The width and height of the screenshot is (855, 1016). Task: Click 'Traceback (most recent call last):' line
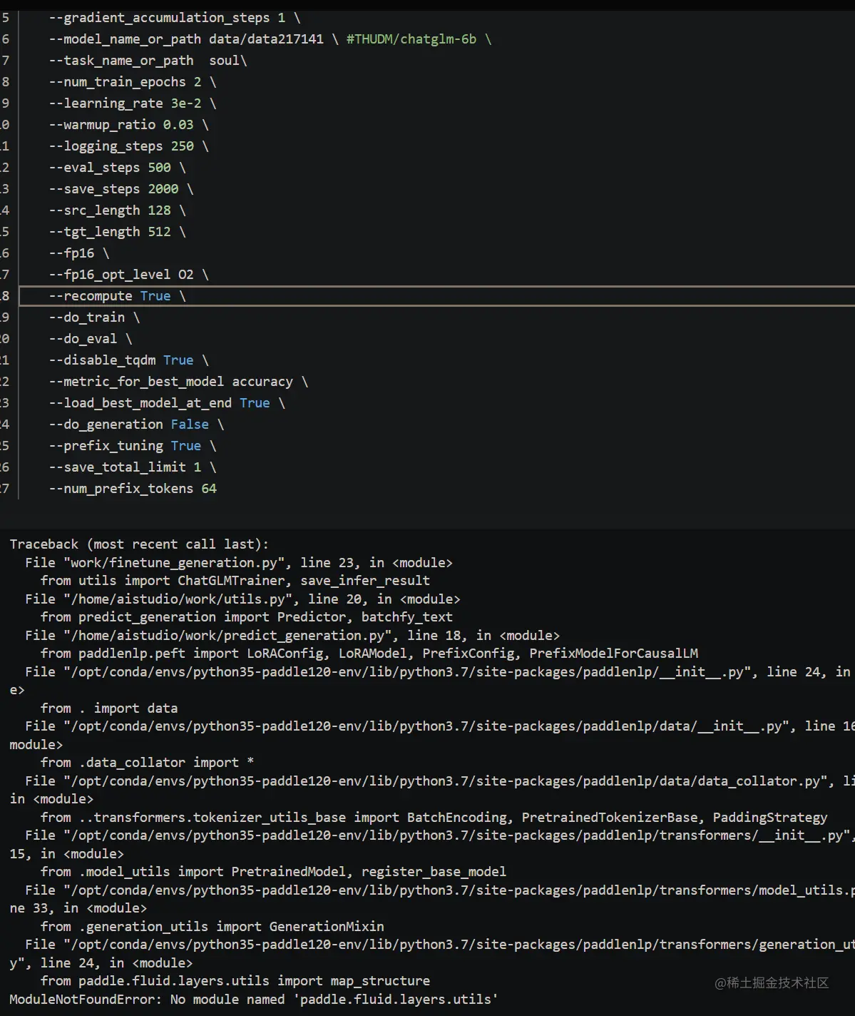point(139,544)
